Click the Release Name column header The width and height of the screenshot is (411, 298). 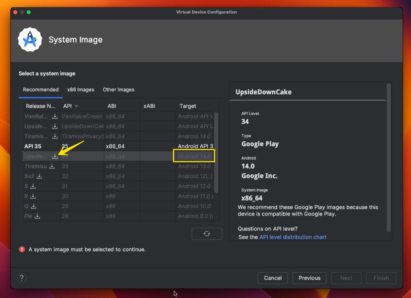point(41,106)
